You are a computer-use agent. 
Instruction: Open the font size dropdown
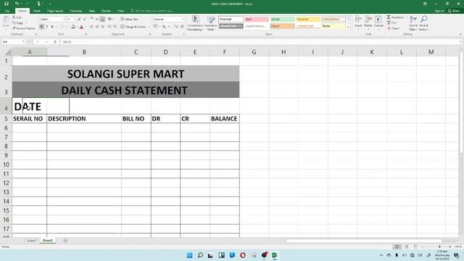coord(74,20)
